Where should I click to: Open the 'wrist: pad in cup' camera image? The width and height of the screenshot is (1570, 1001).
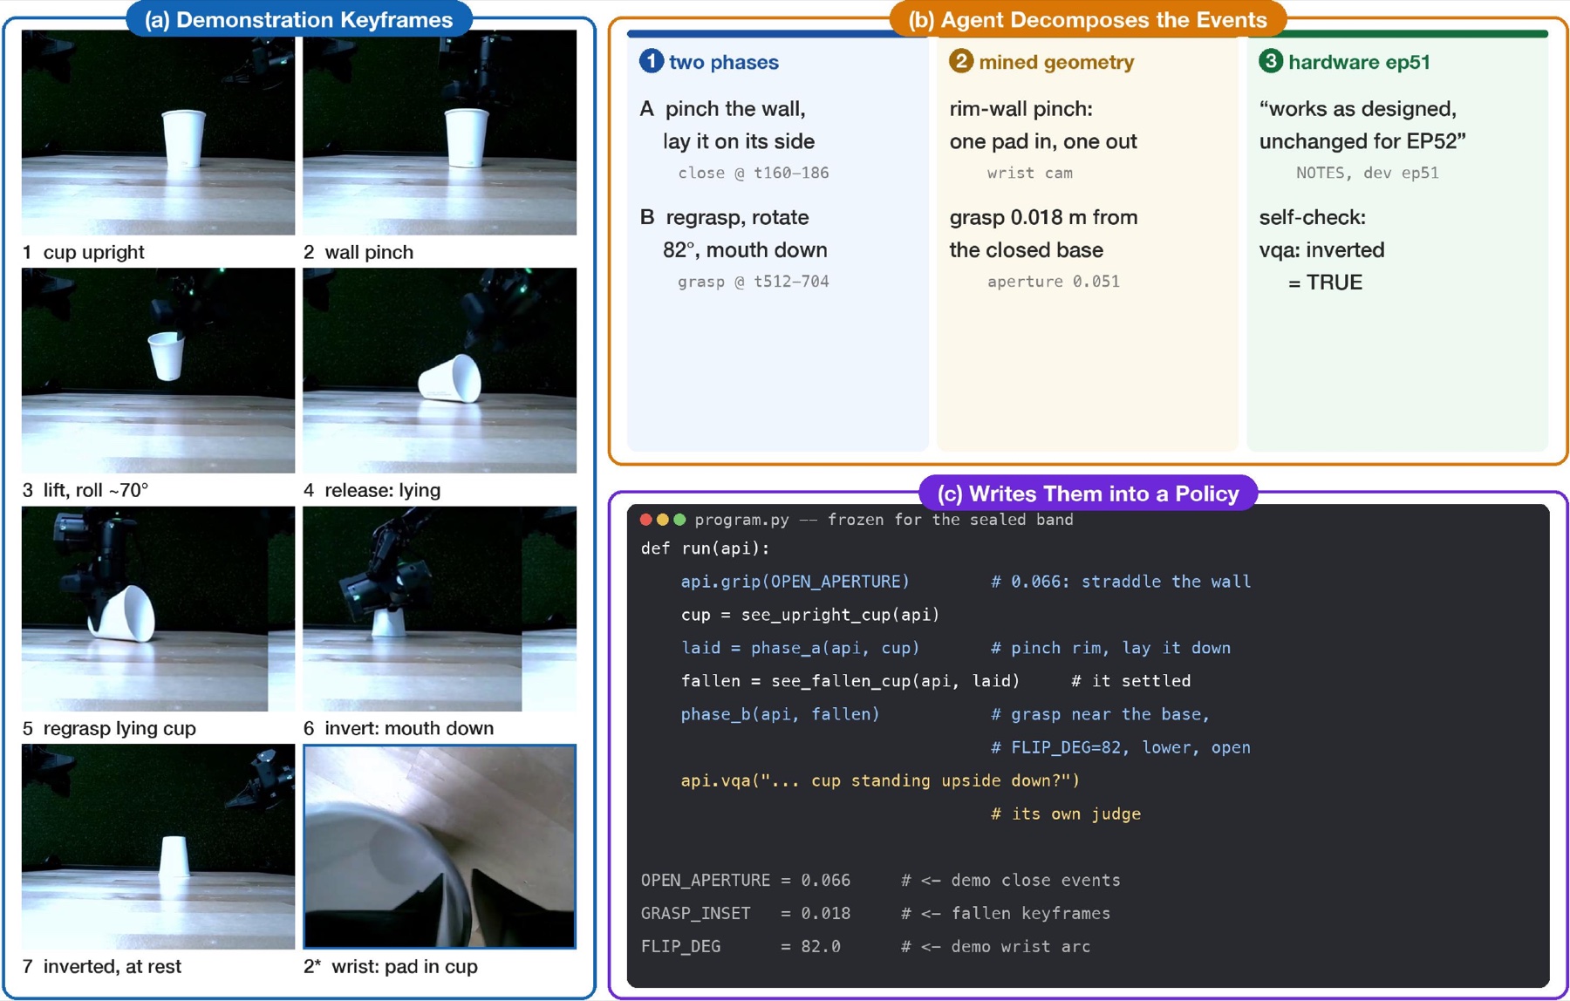[x=440, y=847]
